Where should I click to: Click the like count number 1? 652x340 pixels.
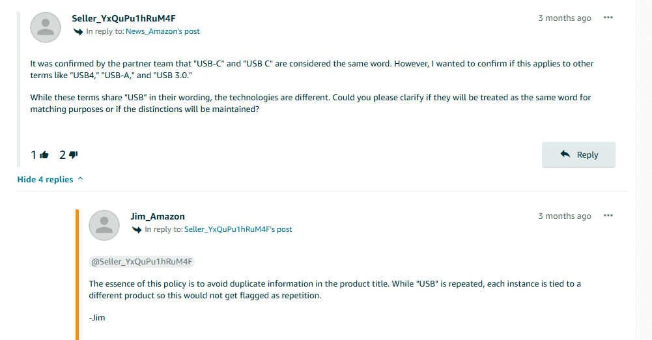click(x=34, y=155)
